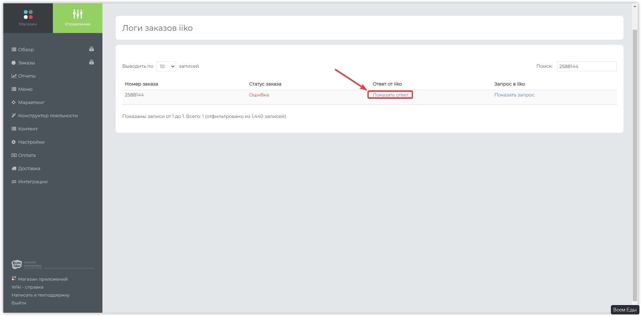Screen dimensions: 641x316
Task: Open Меню in the sidebar
Action: pyautogui.click(x=25, y=89)
